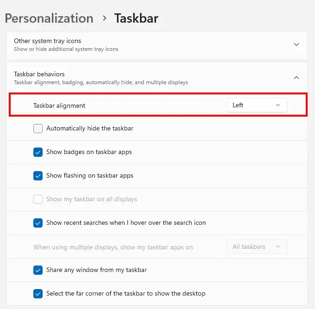Check Show my taskbar on all displays
Screen dimensions: 315x309
(38, 199)
